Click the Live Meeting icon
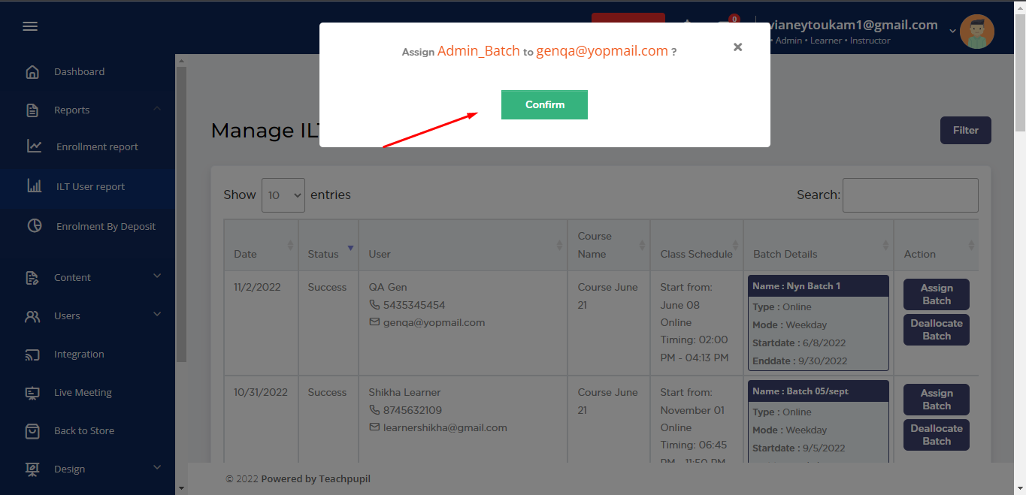1026x495 pixels. [x=32, y=393]
